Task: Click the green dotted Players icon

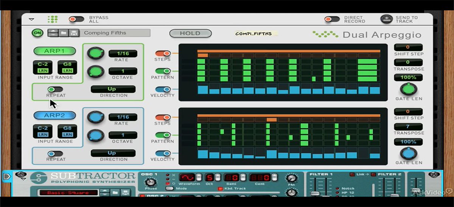Action: coord(53,19)
